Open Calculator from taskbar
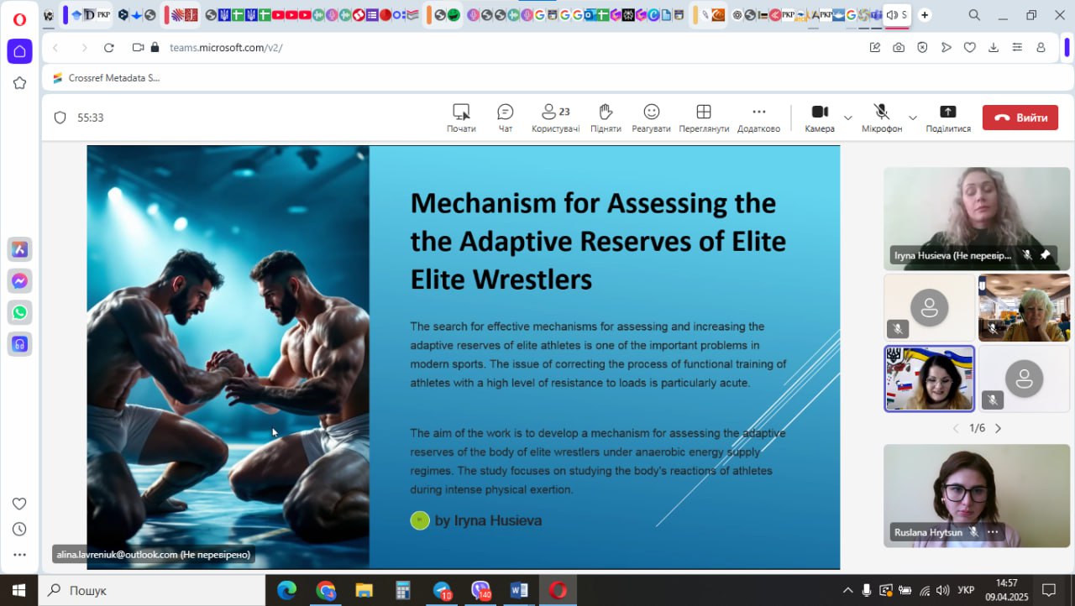Image resolution: width=1075 pixels, height=606 pixels. click(x=402, y=590)
